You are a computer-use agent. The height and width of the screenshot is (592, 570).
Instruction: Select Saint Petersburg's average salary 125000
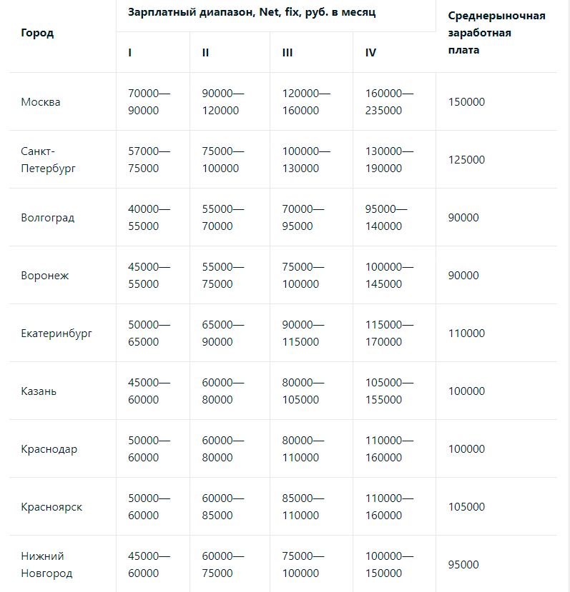pos(466,160)
